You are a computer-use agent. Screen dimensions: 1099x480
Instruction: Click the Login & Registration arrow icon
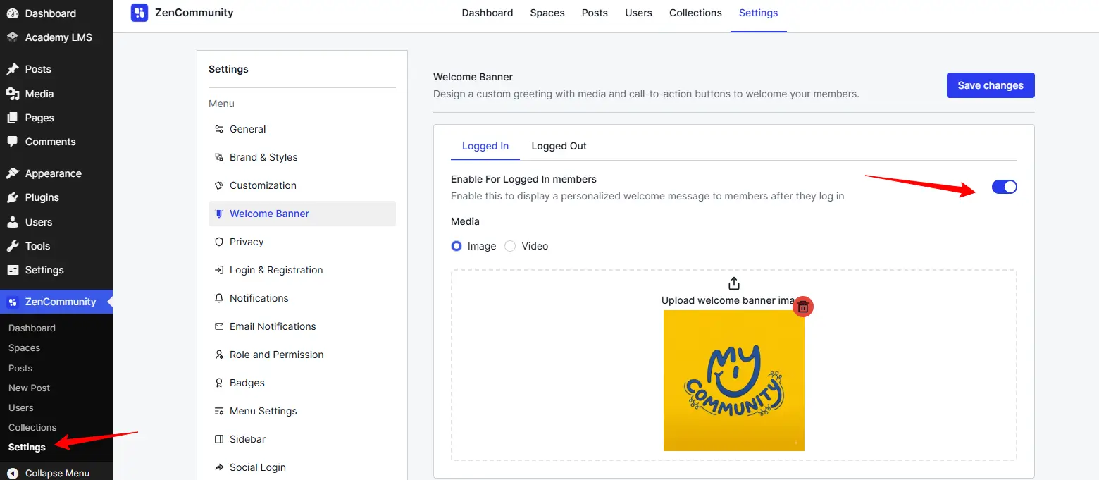point(218,270)
